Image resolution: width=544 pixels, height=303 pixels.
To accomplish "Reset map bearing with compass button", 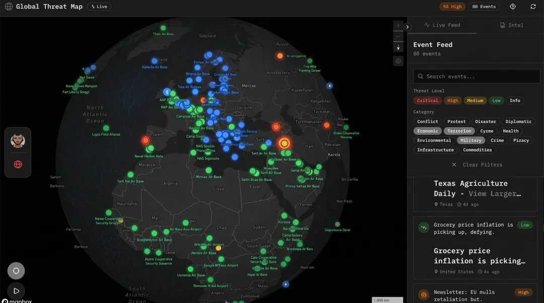I will pyautogui.click(x=398, y=47).
